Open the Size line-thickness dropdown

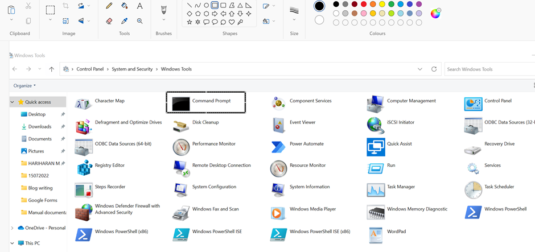[294, 20]
